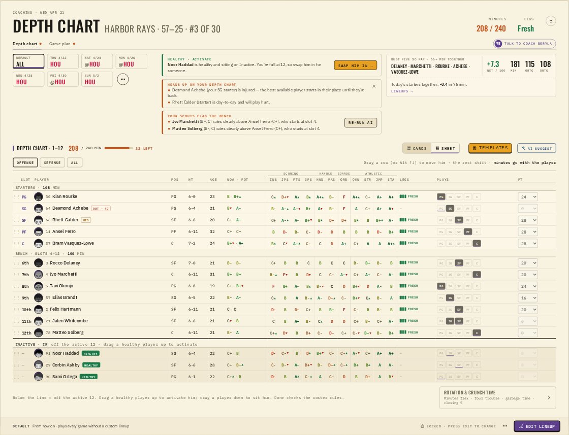Screen dimensions: 569x435
Task: Toggle PG play position for Tavi Okonjo
Action: click(441, 286)
